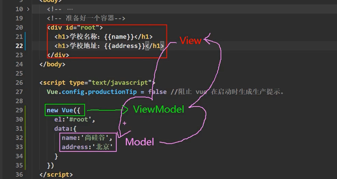337x179 pixels.
Task: Click the closing </script> tag
Action: point(56,175)
